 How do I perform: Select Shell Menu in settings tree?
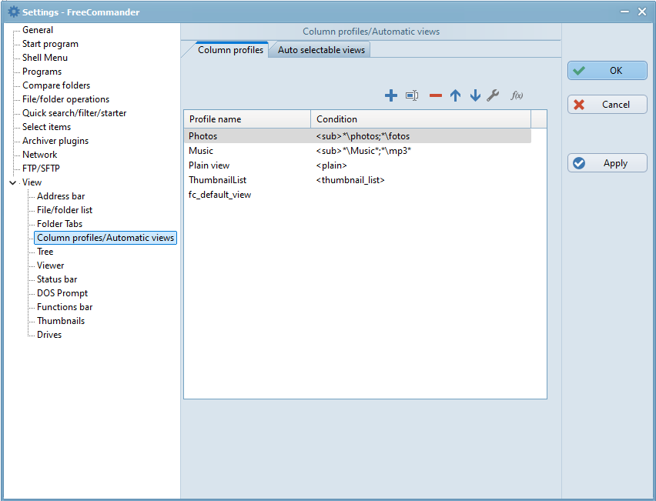(x=45, y=57)
